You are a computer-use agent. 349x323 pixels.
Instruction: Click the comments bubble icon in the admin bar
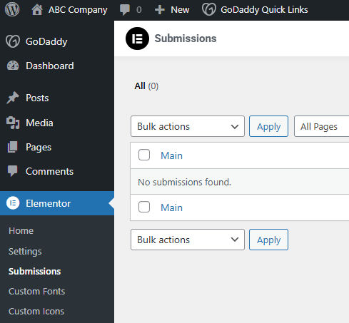point(125,10)
